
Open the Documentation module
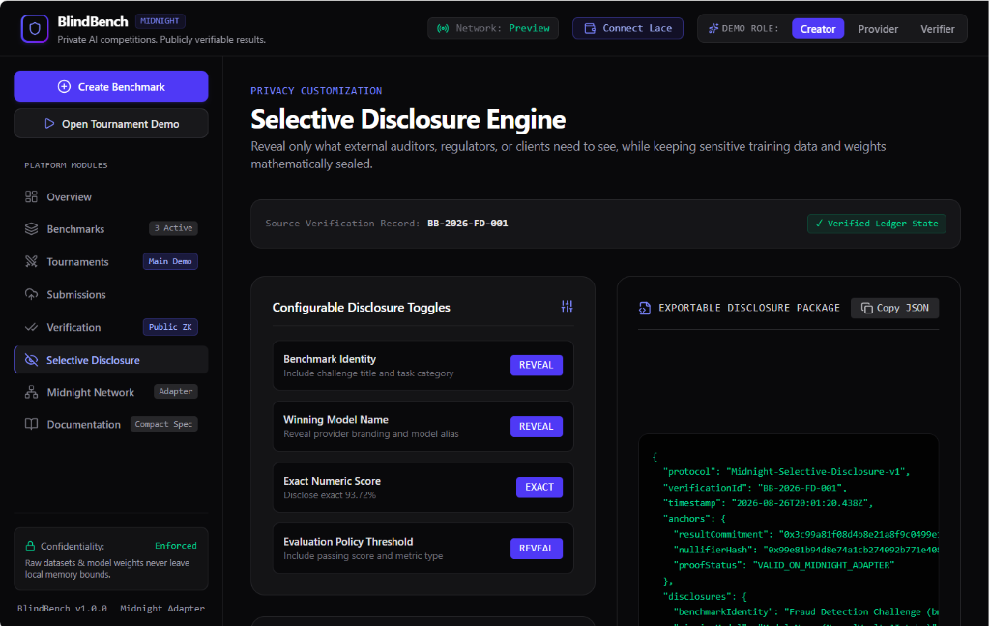111,424
